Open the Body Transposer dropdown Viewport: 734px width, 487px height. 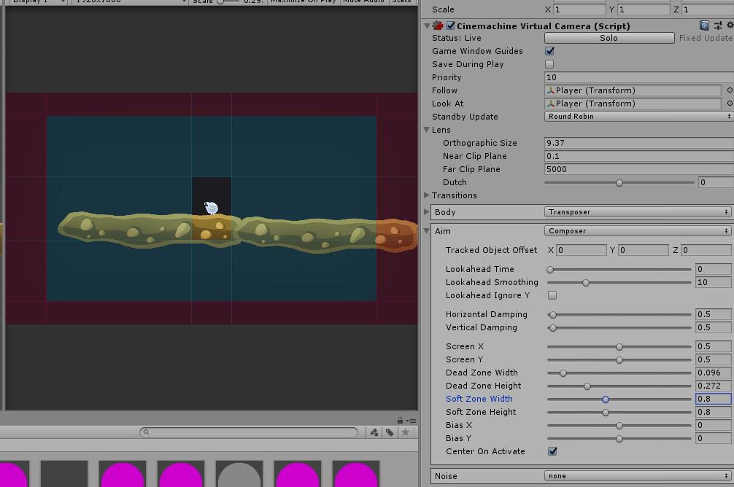click(638, 212)
